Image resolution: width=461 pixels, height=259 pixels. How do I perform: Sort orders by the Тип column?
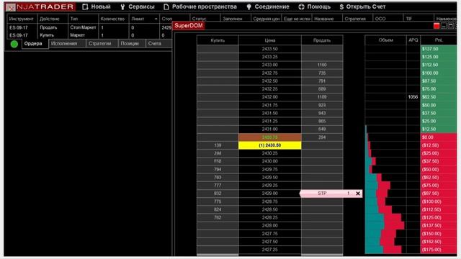[x=83, y=19]
